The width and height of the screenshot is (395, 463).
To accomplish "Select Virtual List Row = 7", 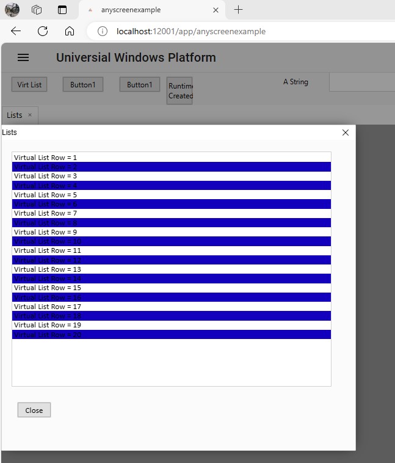I will click(171, 213).
